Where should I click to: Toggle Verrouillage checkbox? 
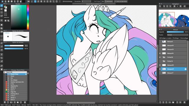click(180, 38)
